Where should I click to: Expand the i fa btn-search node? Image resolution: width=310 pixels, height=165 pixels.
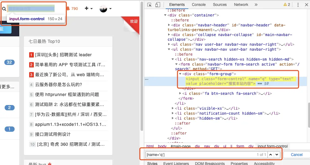[180, 93]
